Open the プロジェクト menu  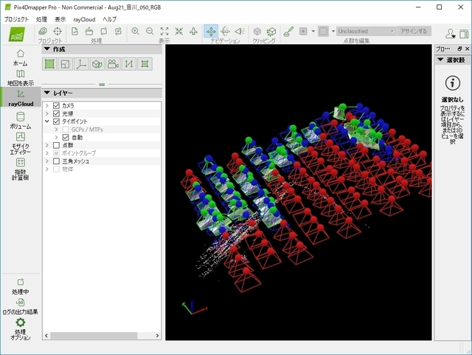pyautogui.click(x=16, y=19)
